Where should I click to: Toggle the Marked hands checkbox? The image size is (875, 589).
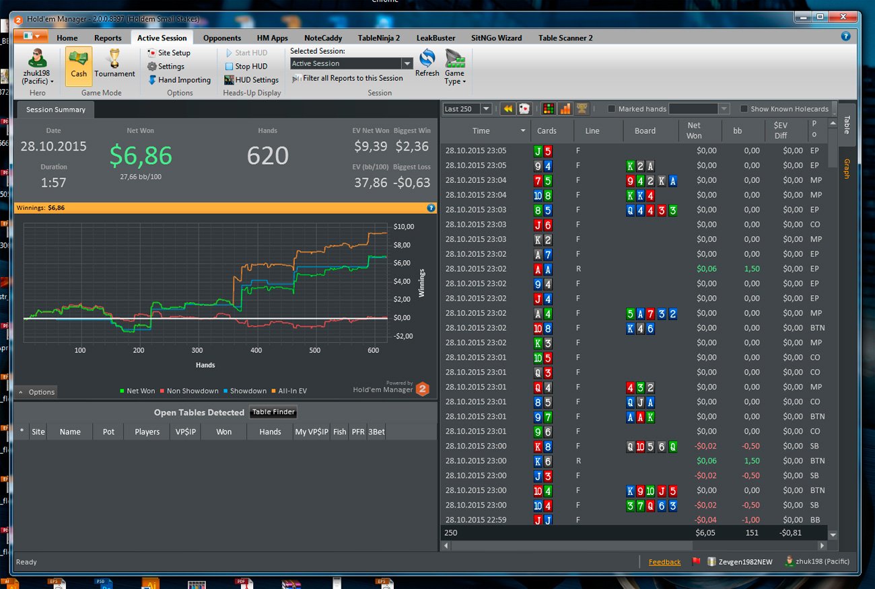611,109
